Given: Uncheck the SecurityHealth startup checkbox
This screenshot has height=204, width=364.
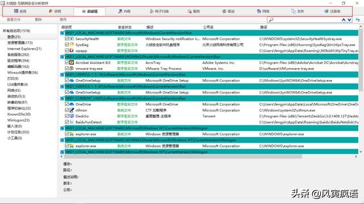Looking at the screenshot, I should (x=67, y=39).
